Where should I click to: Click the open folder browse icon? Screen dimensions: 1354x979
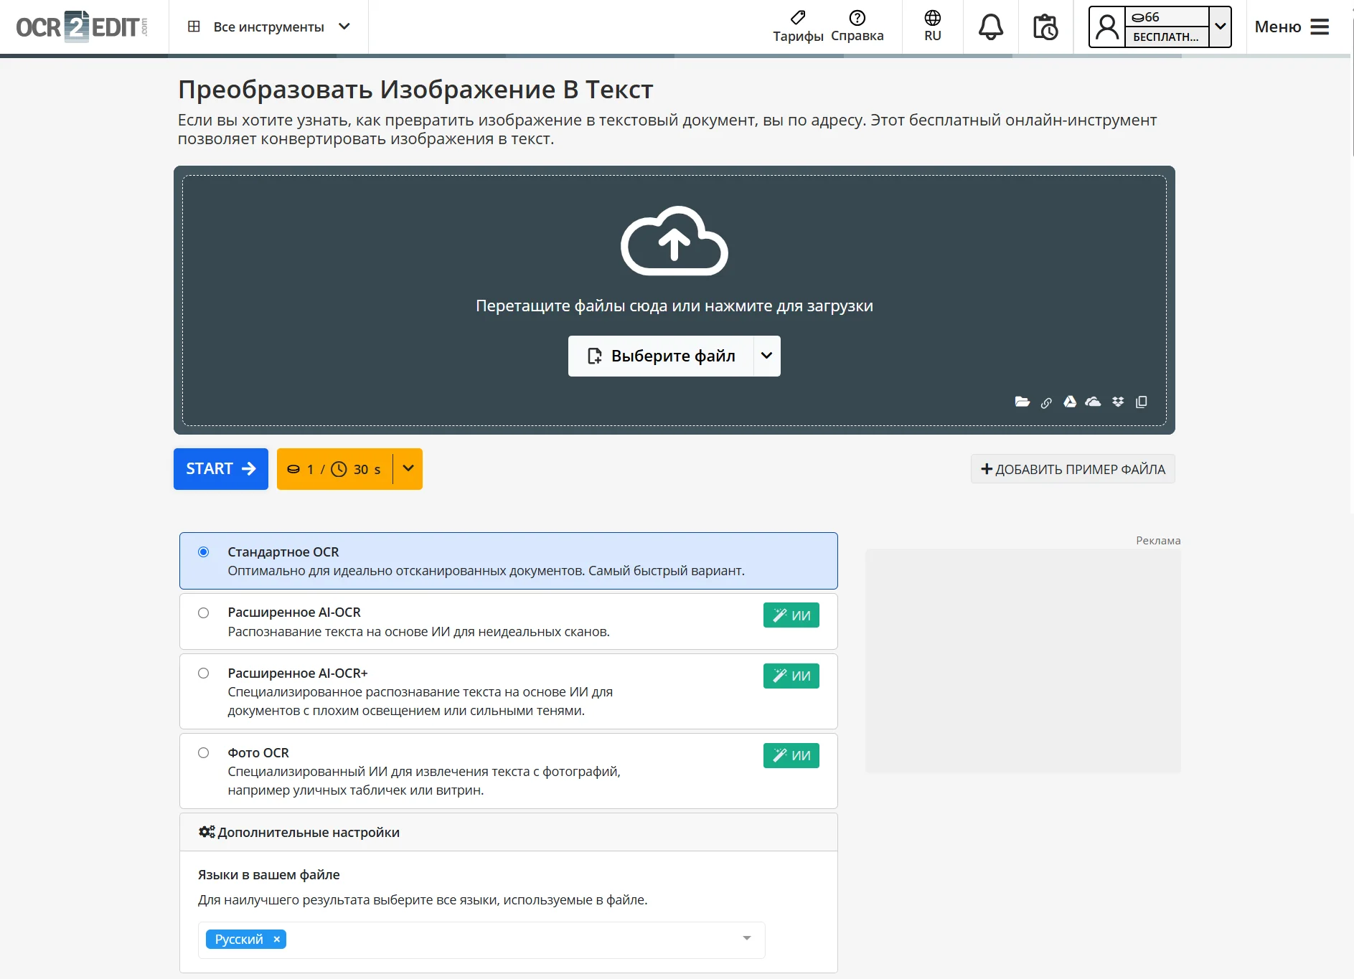(x=1022, y=402)
